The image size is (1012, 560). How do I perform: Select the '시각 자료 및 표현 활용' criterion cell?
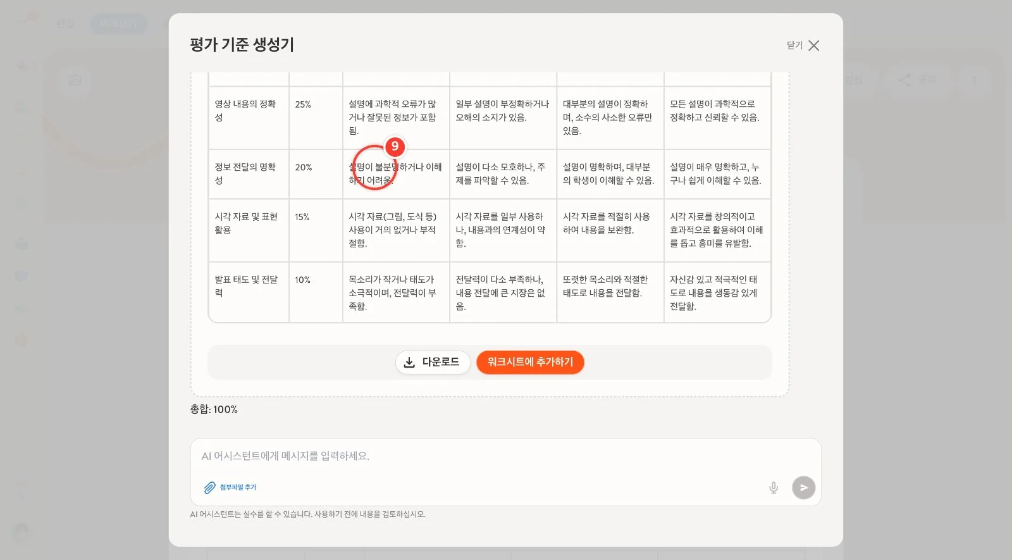point(249,230)
